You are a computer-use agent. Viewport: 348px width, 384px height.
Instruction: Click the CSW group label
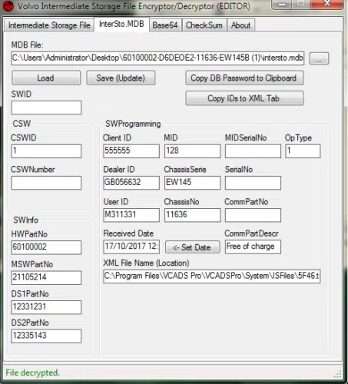pos(22,124)
